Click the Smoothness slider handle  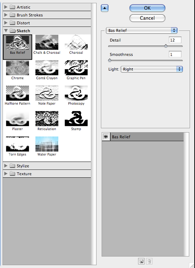110,60
